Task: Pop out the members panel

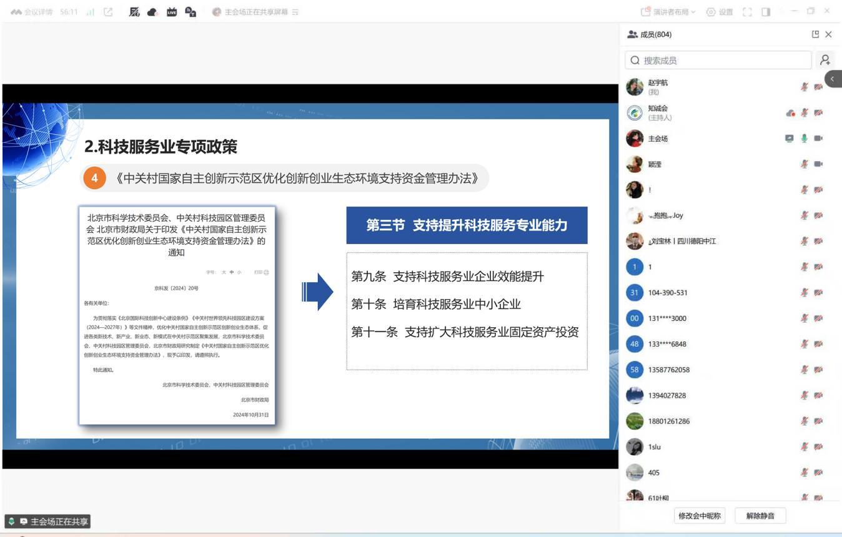Action: click(815, 34)
